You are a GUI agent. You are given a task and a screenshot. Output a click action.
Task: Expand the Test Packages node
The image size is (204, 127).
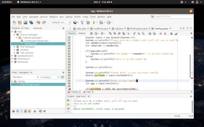[x=14, y=47]
